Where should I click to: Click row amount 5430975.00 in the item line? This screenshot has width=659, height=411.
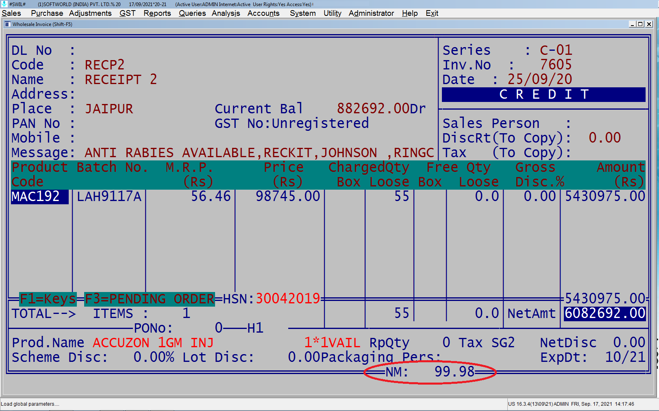605,197
